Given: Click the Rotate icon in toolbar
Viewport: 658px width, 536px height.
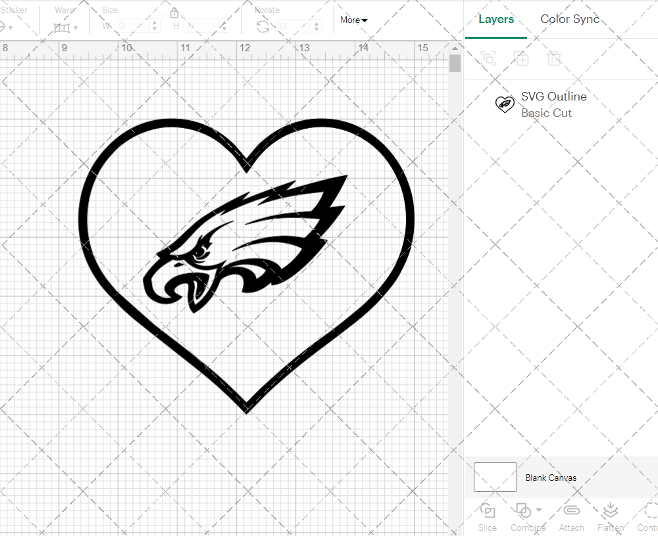Looking at the screenshot, I should pyautogui.click(x=263, y=26).
